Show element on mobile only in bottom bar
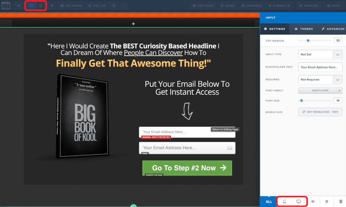 pos(285,202)
